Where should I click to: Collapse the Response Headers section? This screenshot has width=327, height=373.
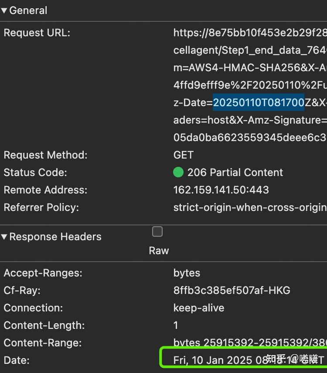click(x=4, y=237)
